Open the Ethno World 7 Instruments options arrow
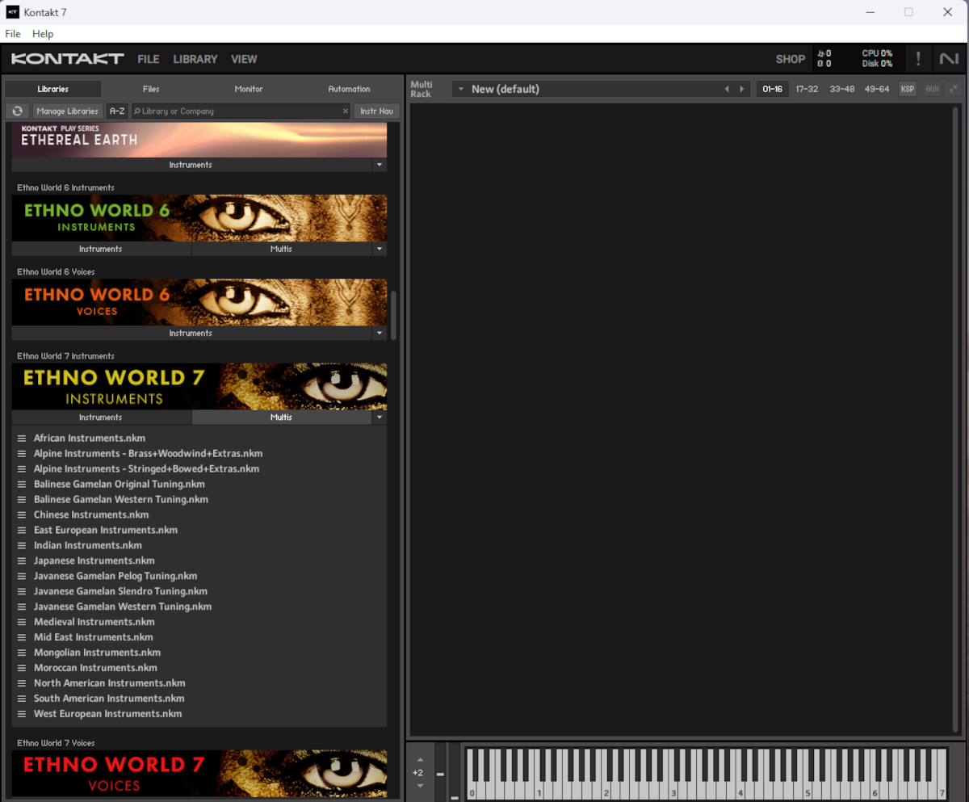Viewport: 969px width, 802px height. tap(380, 418)
